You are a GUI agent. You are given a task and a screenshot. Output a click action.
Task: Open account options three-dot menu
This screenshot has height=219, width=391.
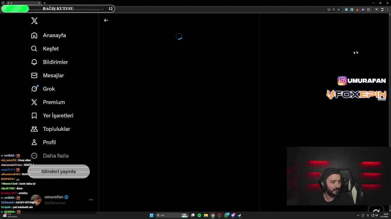point(91,200)
